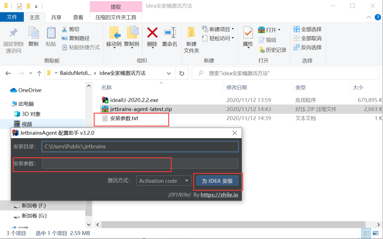Open the New Item (新建项目) dropdown

pyautogui.click(x=218, y=29)
